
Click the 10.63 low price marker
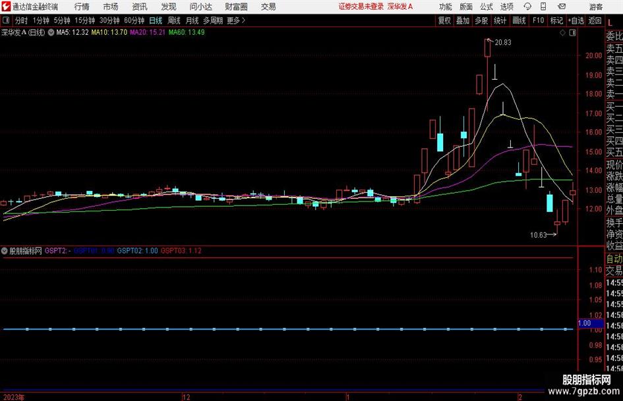pyautogui.click(x=539, y=235)
